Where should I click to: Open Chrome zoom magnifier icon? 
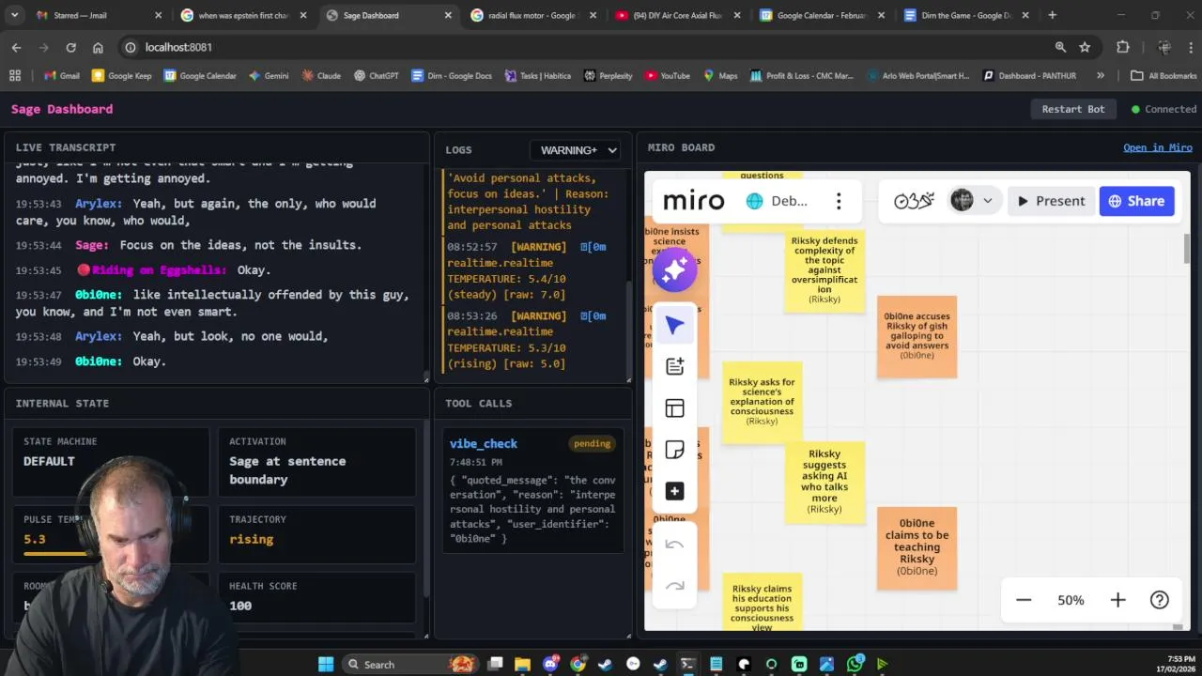(x=1060, y=47)
